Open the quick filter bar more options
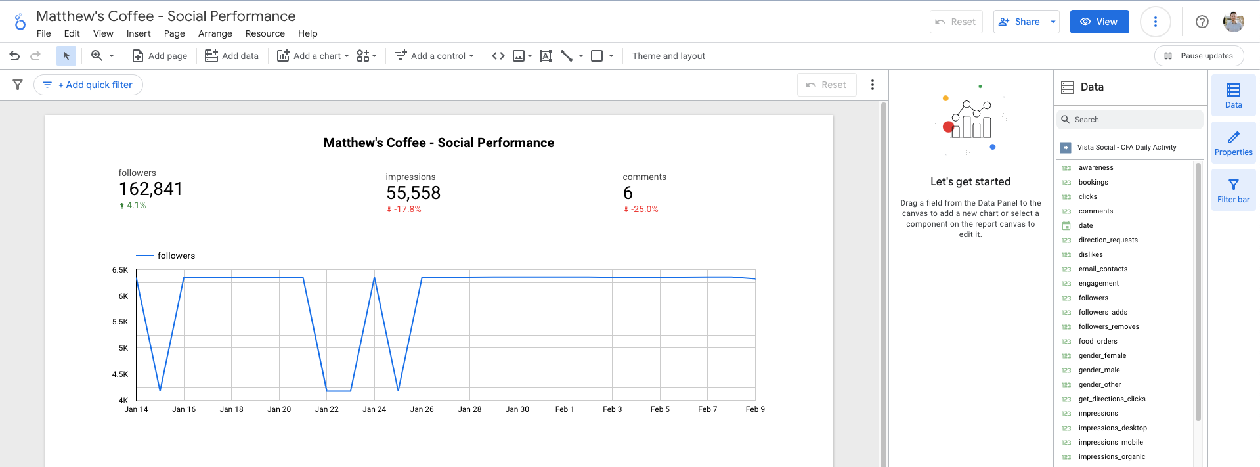This screenshot has width=1260, height=467. 873,85
